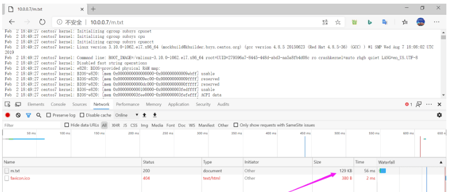The height and width of the screenshot is (192, 449).
Task: Click the Import HAR upload arrow icon
Action: coord(145,115)
